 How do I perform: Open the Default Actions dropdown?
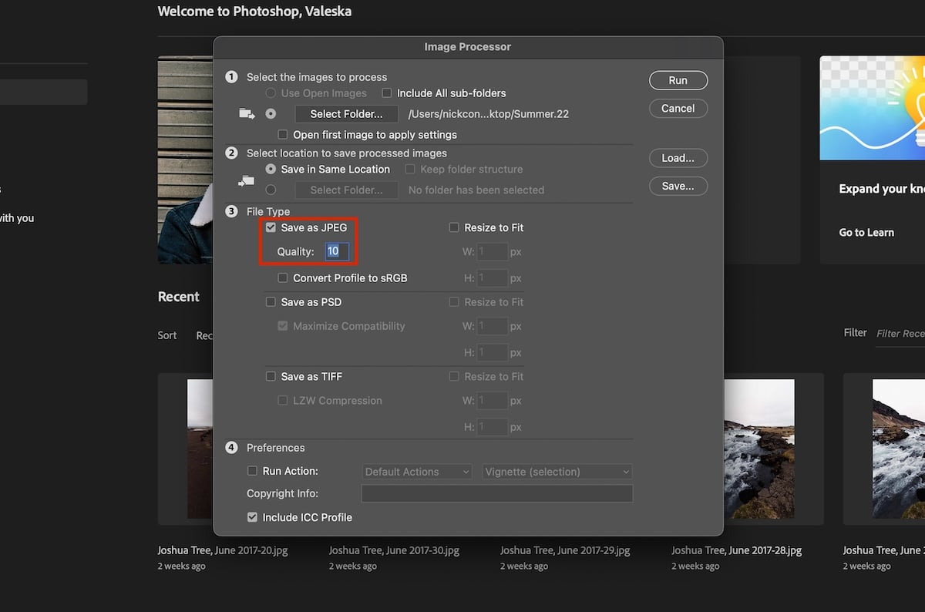click(x=416, y=471)
